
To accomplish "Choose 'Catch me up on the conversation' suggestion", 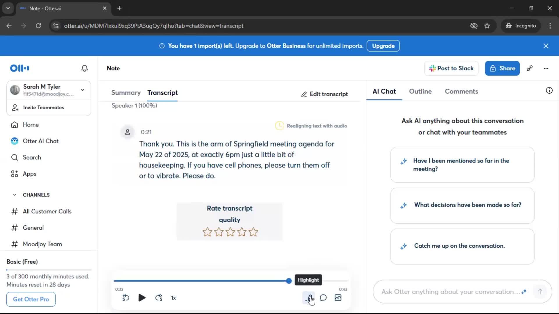I will click(462, 247).
